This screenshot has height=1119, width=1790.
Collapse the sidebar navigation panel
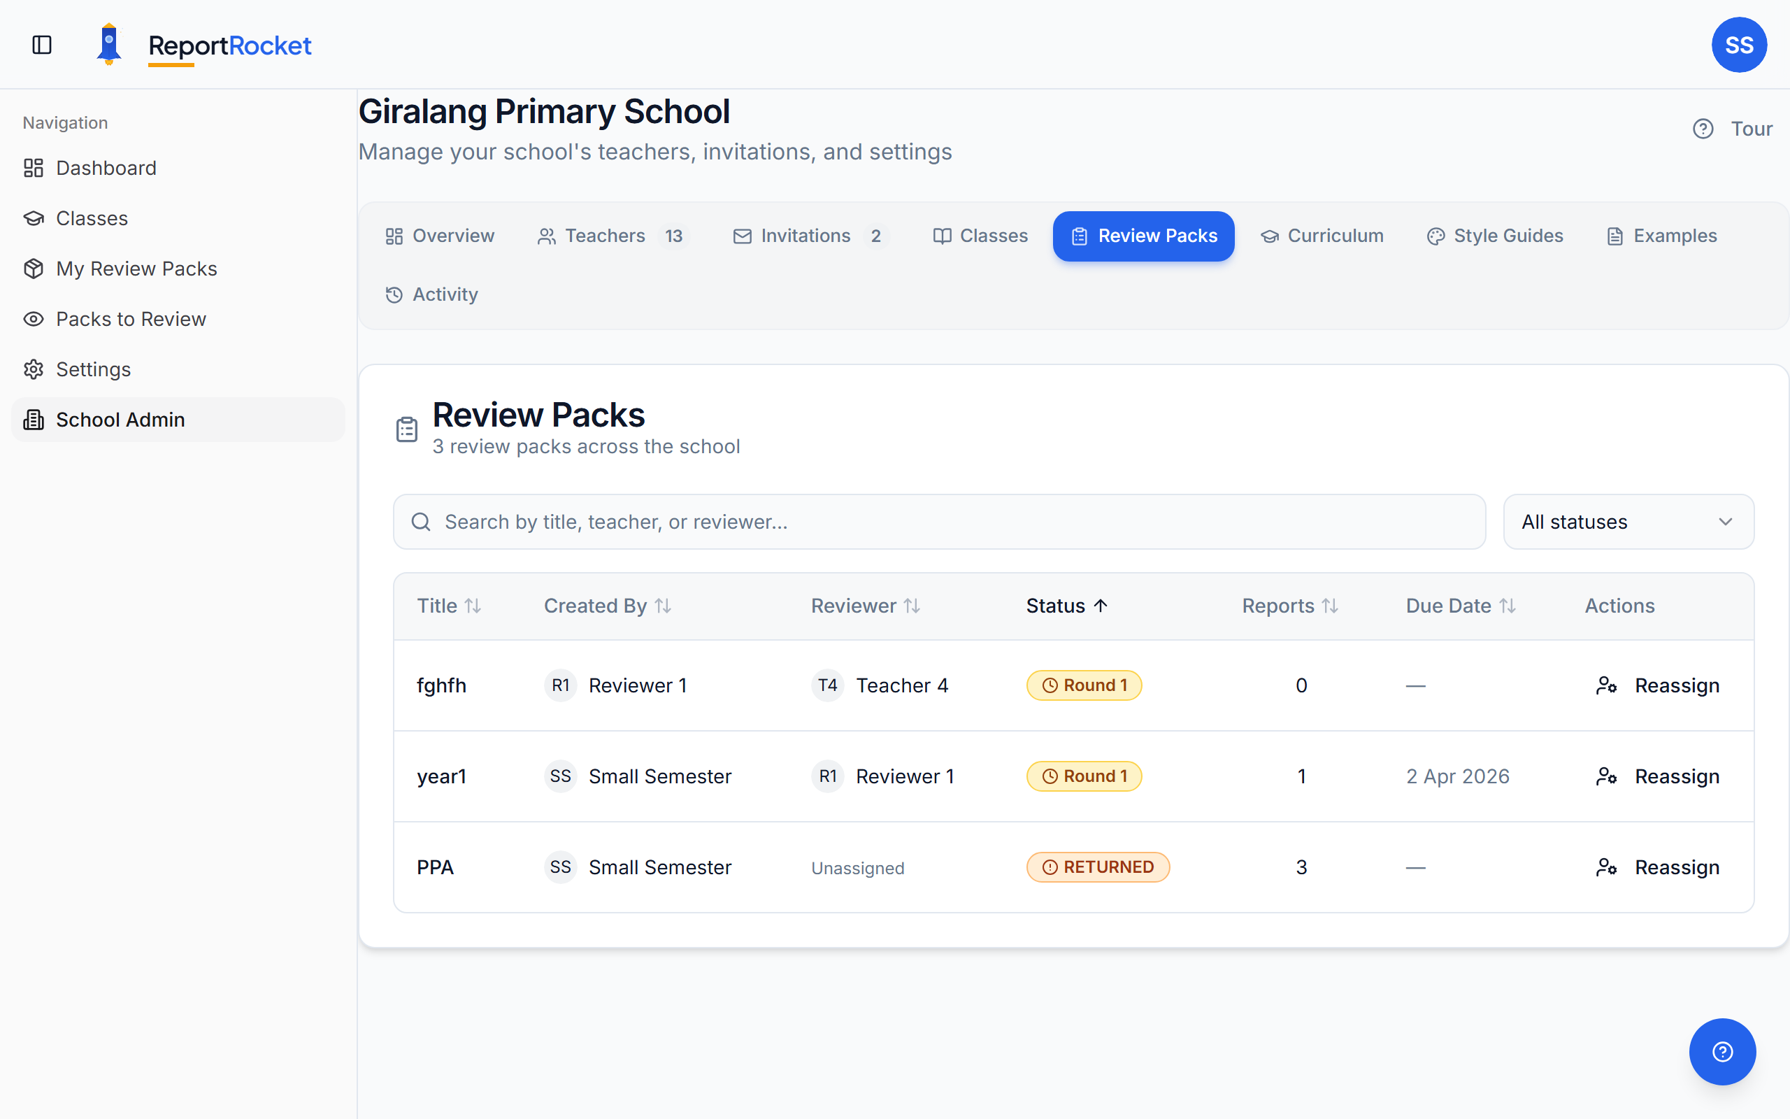pyautogui.click(x=41, y=44)
